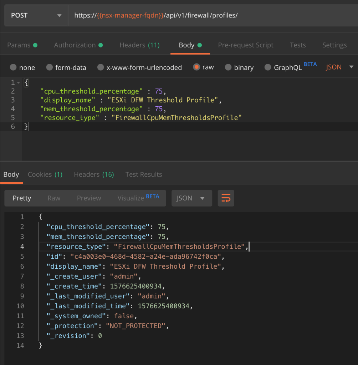Open the Authorization tab
The image size is (358, 365).
[x=78, y=45]
